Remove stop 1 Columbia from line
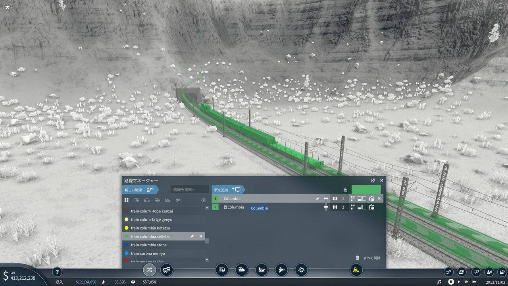The width and height of the screenshot is (508, 286). (379, 198)
